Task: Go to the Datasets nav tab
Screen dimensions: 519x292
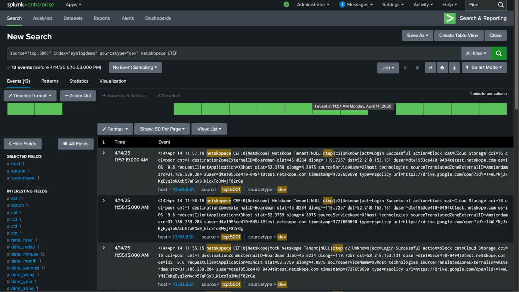Action: pyautogui.click(x=73, y=18)
